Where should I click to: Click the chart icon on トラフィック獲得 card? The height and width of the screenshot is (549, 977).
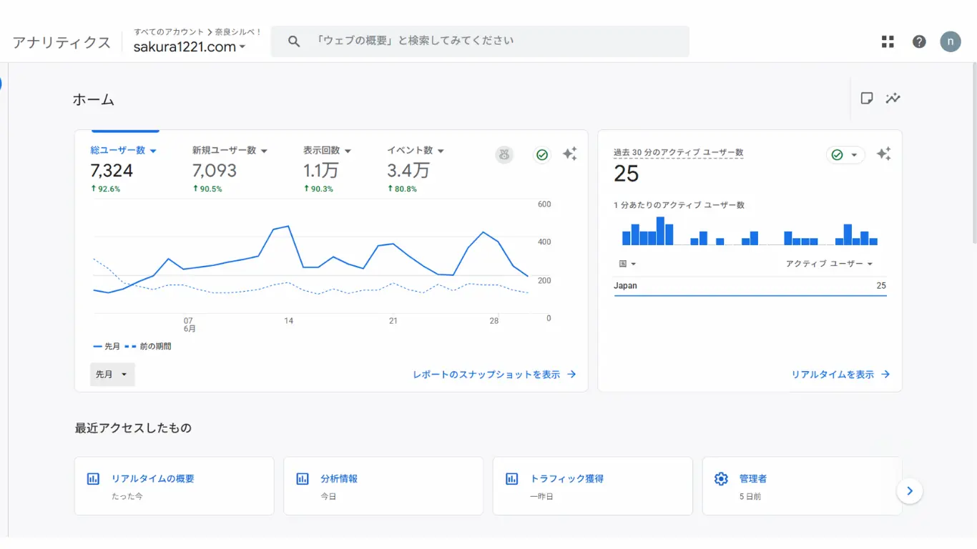pos(511,479)
